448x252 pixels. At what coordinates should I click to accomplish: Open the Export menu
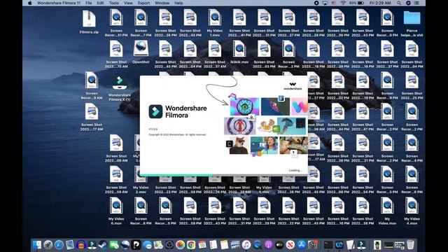(143, 3)
